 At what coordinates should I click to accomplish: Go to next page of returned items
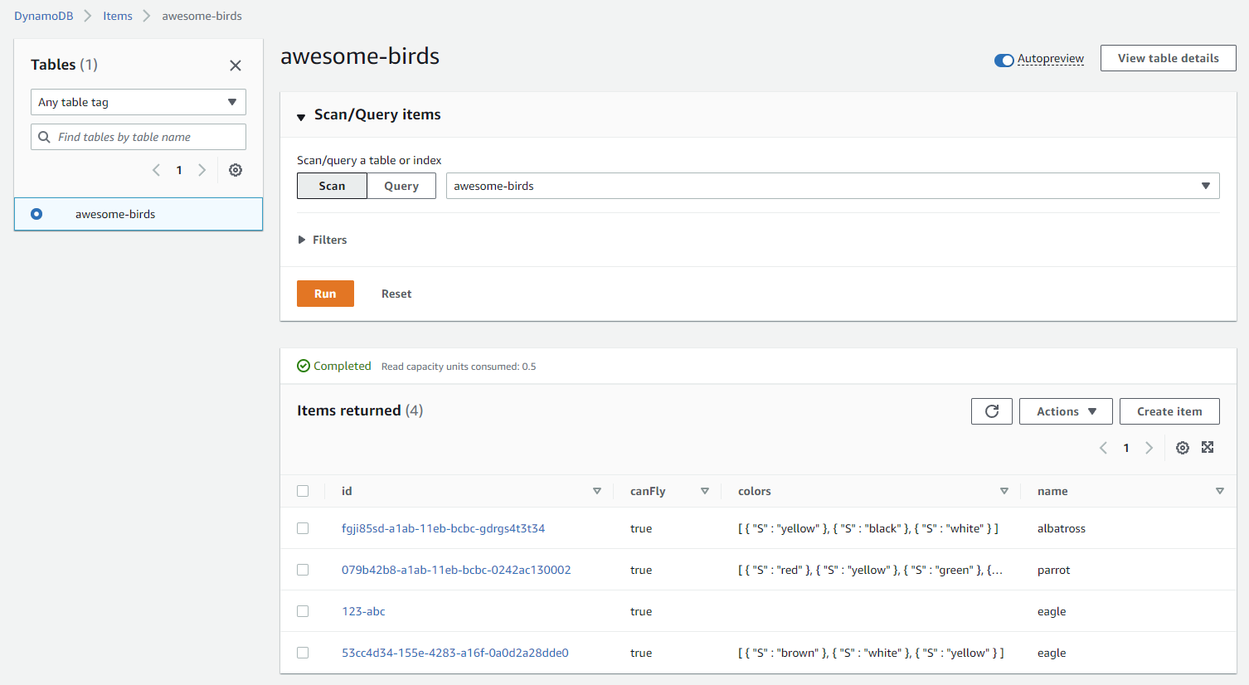click(x=1149, y=448)
